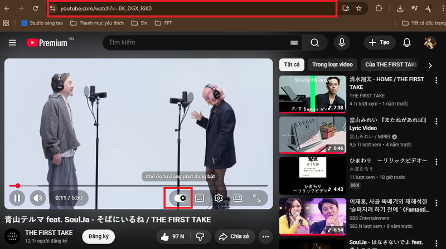
Task: Dislike the video with thumbs down
Action: pos(200,237)
